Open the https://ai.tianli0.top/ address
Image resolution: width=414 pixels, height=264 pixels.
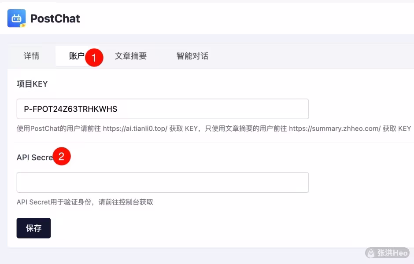pyautogui.click(x=135, y=128)
